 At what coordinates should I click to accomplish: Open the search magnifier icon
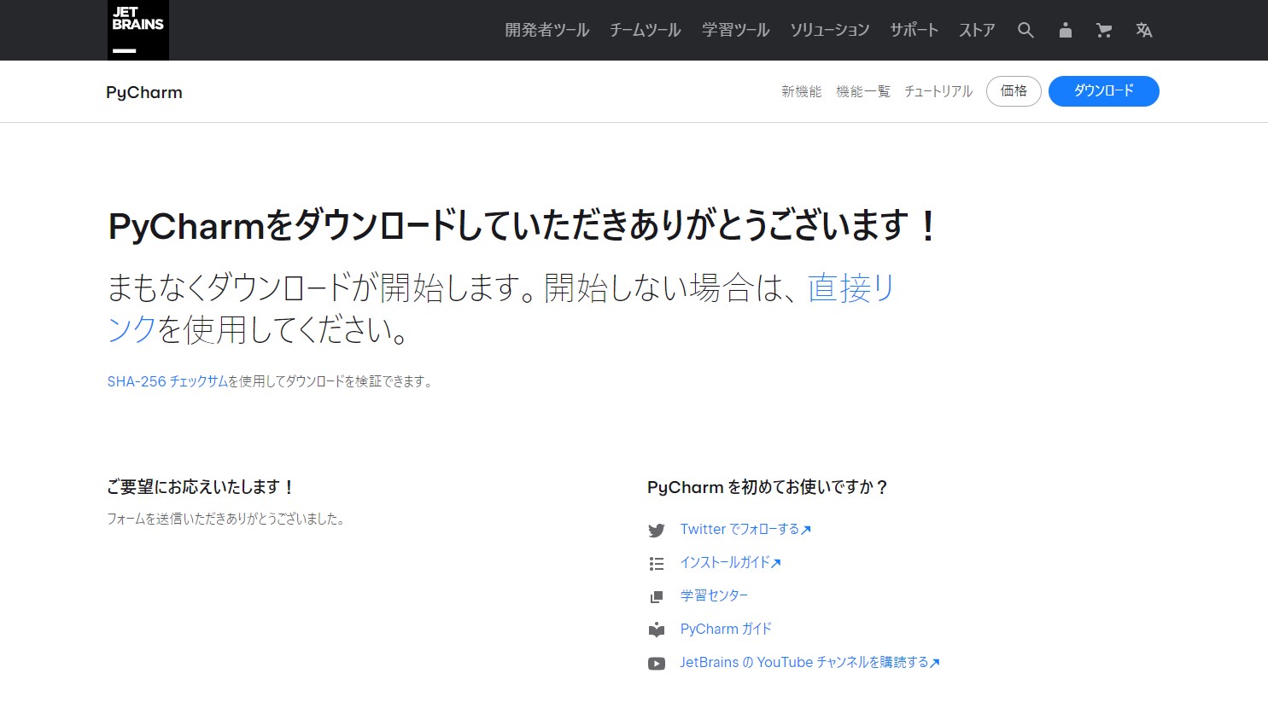[x=1026, y=31]
